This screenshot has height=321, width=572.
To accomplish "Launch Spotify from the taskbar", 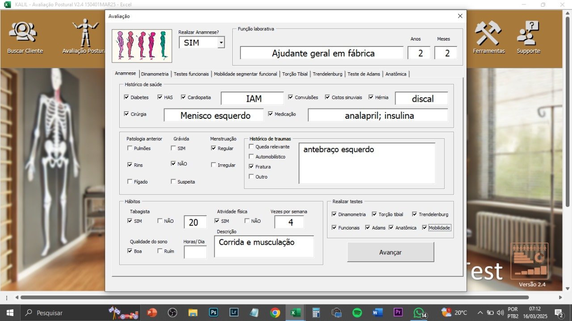I will point(357,313).
